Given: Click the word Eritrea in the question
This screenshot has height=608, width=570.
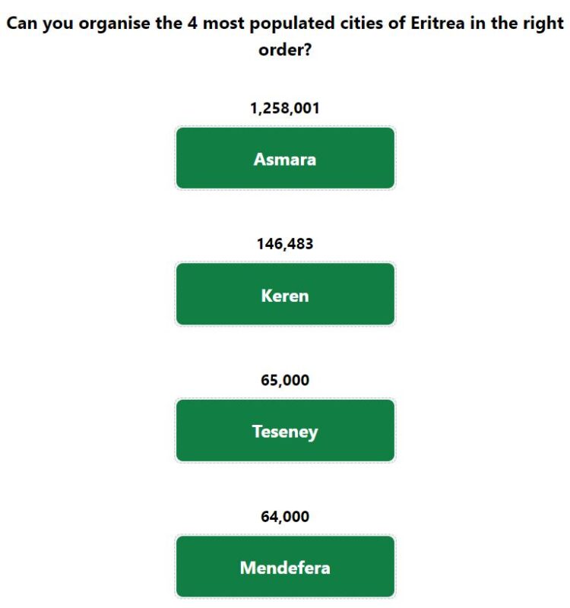Looking at the screenshot, I should (438, 23).
